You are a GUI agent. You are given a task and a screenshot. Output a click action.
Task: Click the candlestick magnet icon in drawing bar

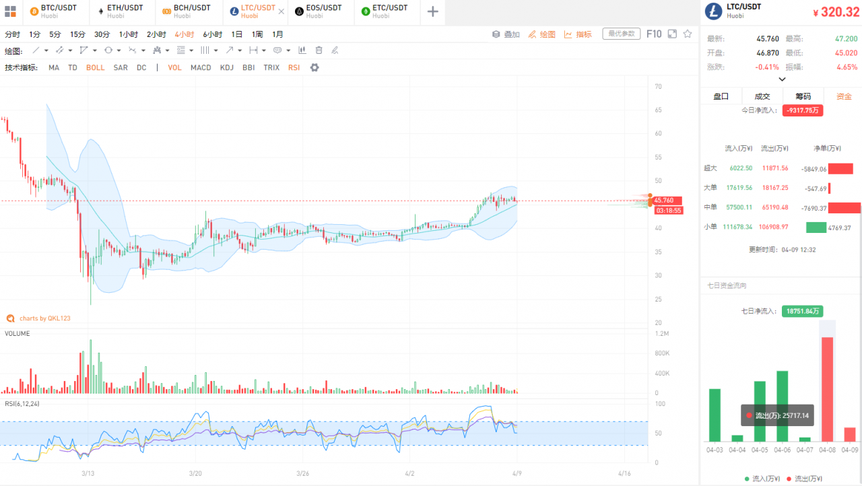pyautogui.click(x=302, y=50)
